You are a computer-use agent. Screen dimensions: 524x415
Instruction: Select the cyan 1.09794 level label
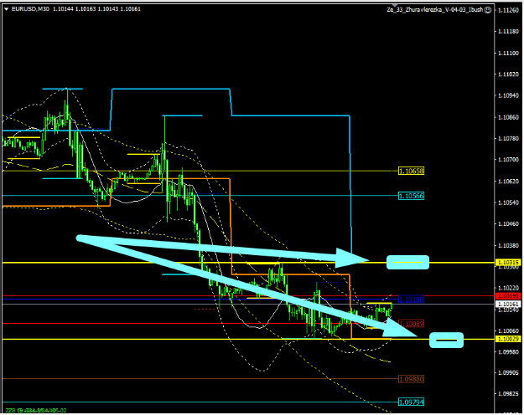pos(412,402)
